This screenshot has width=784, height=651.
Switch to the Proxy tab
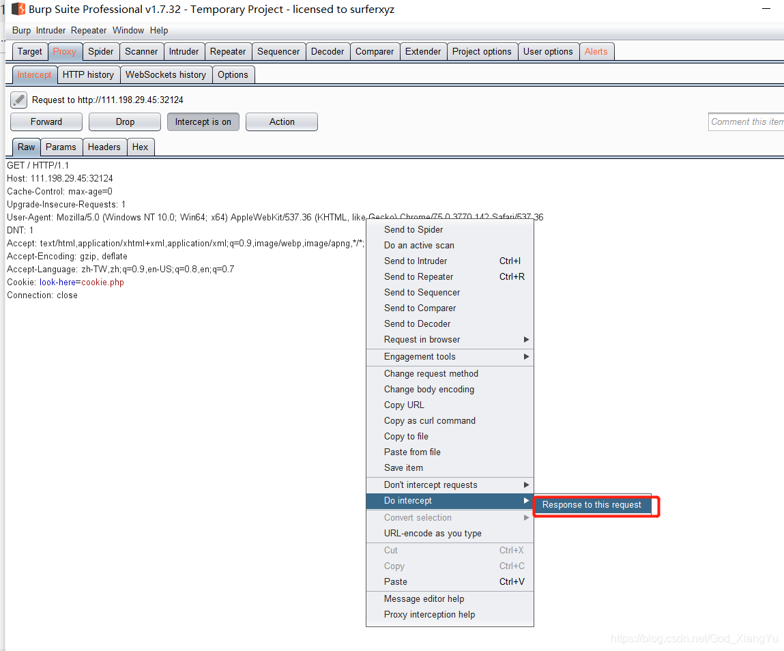click(65, 51)
